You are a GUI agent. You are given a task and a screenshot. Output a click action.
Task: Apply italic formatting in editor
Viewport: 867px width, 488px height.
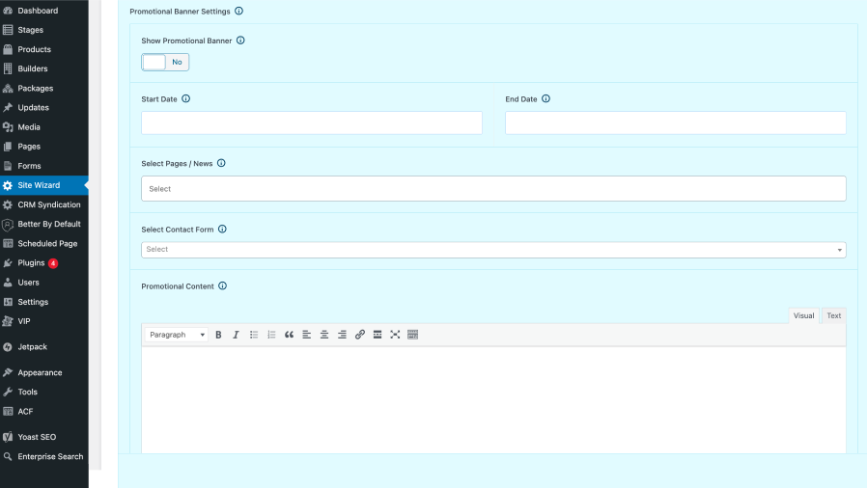tap(237, 335)
